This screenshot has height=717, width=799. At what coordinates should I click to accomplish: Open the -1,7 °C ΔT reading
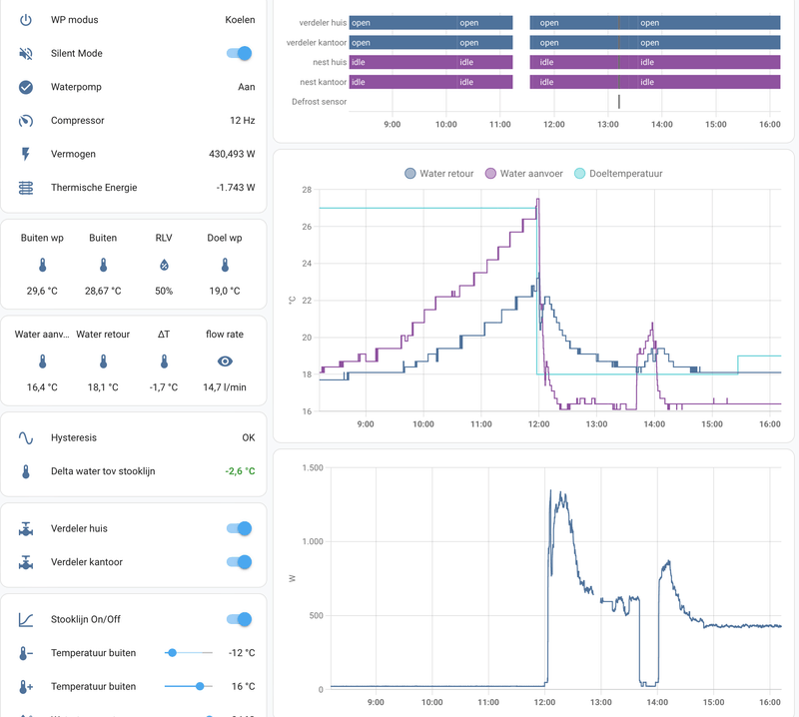(x=164, y=387)
